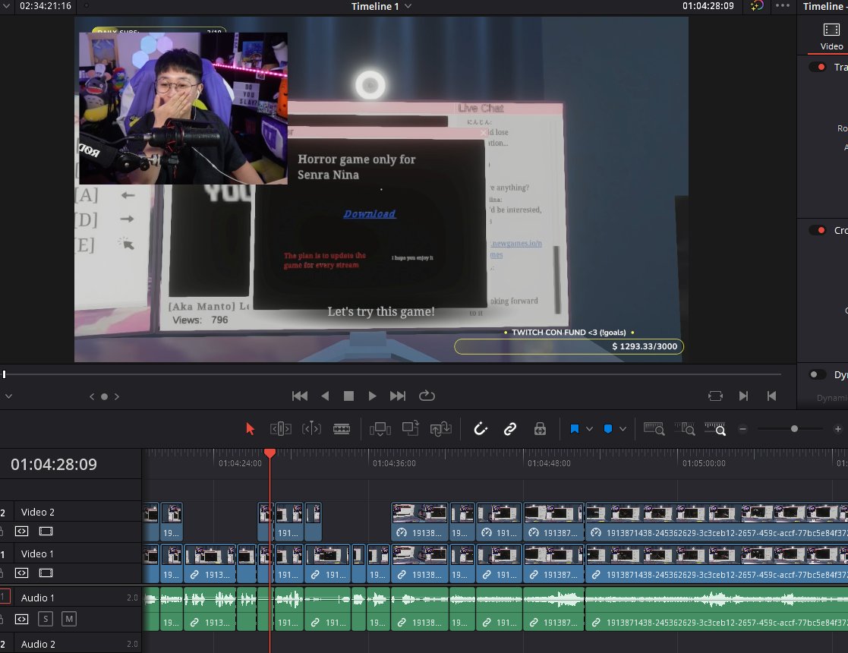This screenshot has width=848, height=653.
Task: Click the Video 2 track name
Action: (x=37, y=512)
